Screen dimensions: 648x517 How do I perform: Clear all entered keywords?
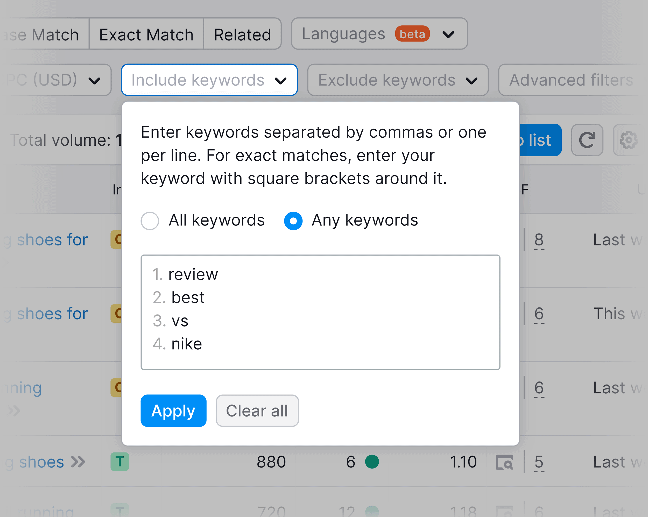click(257, 410)
